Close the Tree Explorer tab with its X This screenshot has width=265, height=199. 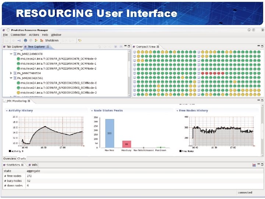pyautogui.click(x=48, y=47)
